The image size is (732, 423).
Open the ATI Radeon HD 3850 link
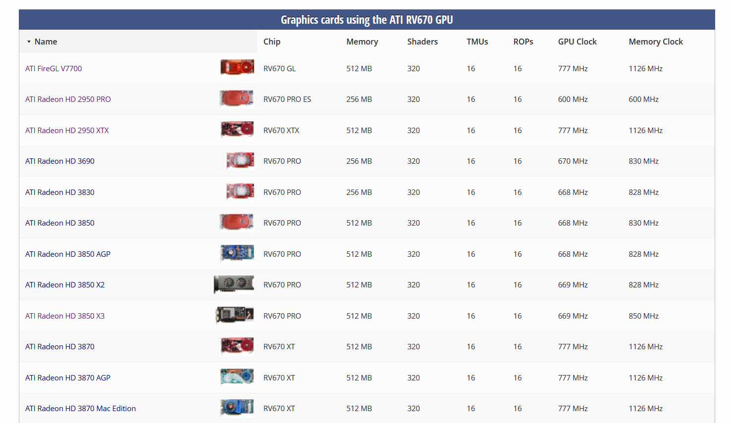pos(60,223)
